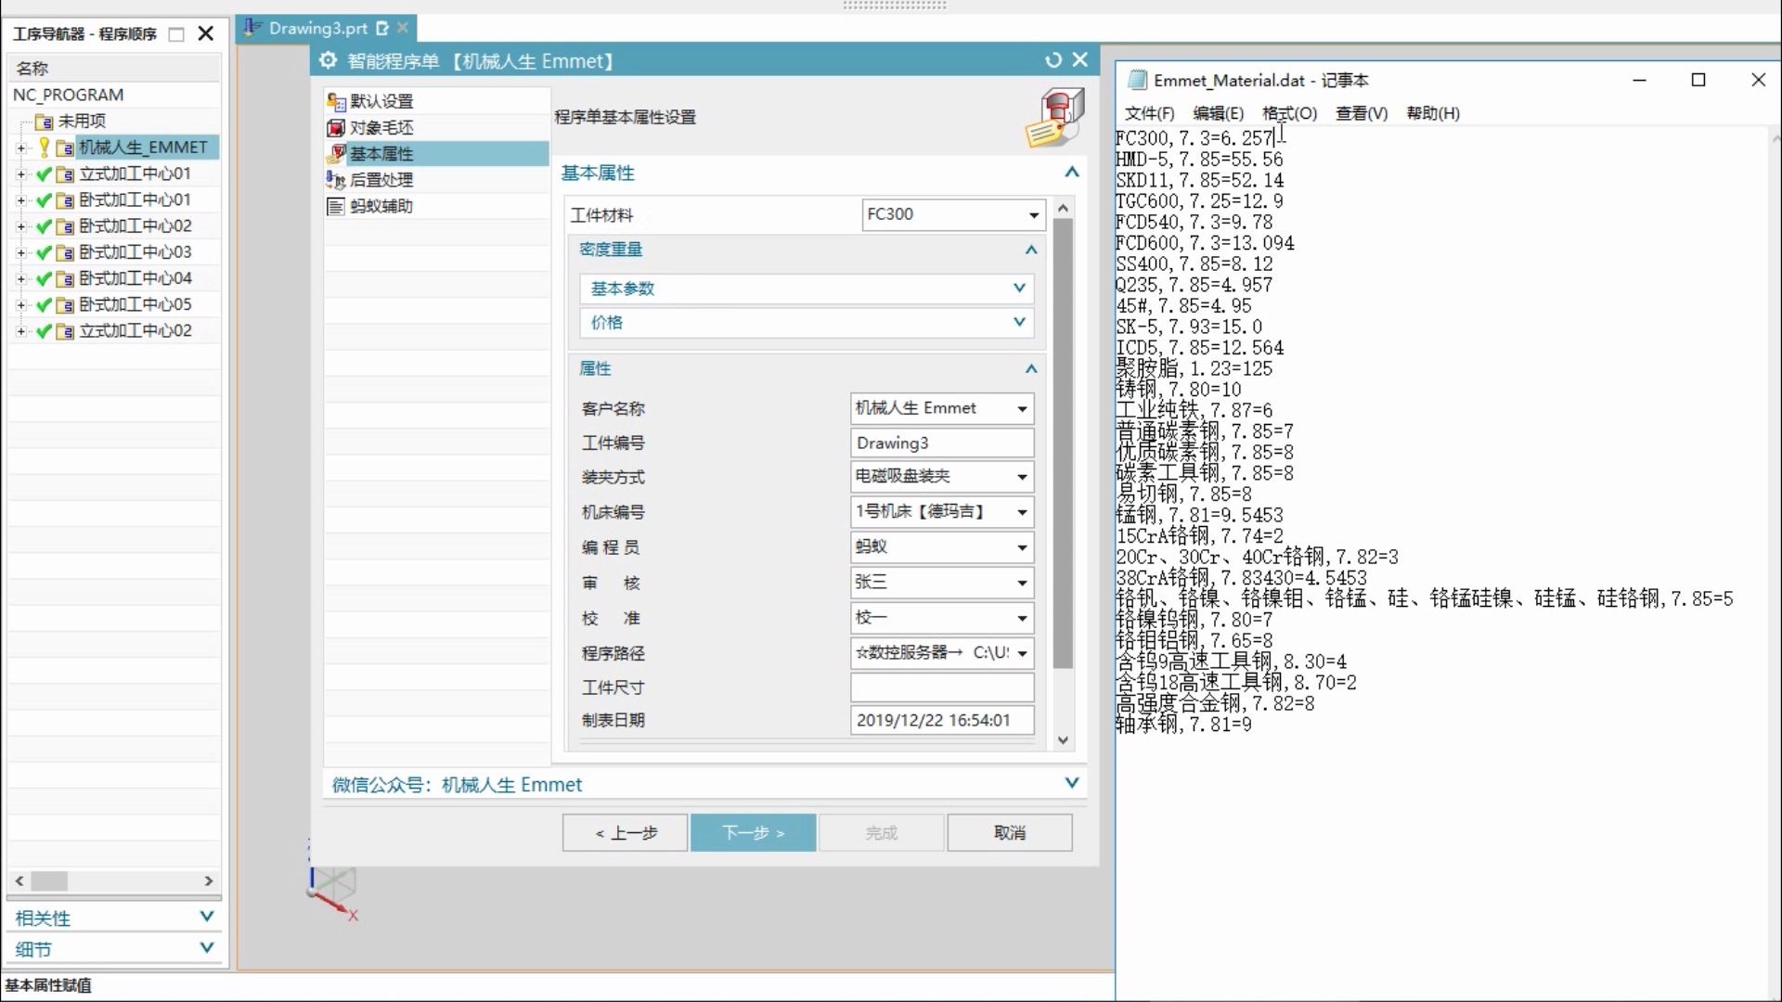Screen dimensions: 1782x1002
Task: Toggle the checkbox in the 工序导航器 header
Action: pos(176,34)
